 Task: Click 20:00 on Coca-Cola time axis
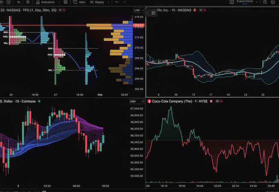click(217, 186)
